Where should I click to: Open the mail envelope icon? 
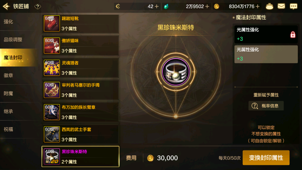(x=281, y=6)
